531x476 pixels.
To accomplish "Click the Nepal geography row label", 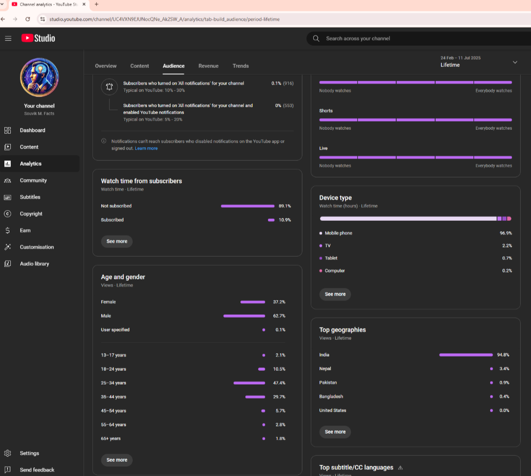I will point(325,369).
